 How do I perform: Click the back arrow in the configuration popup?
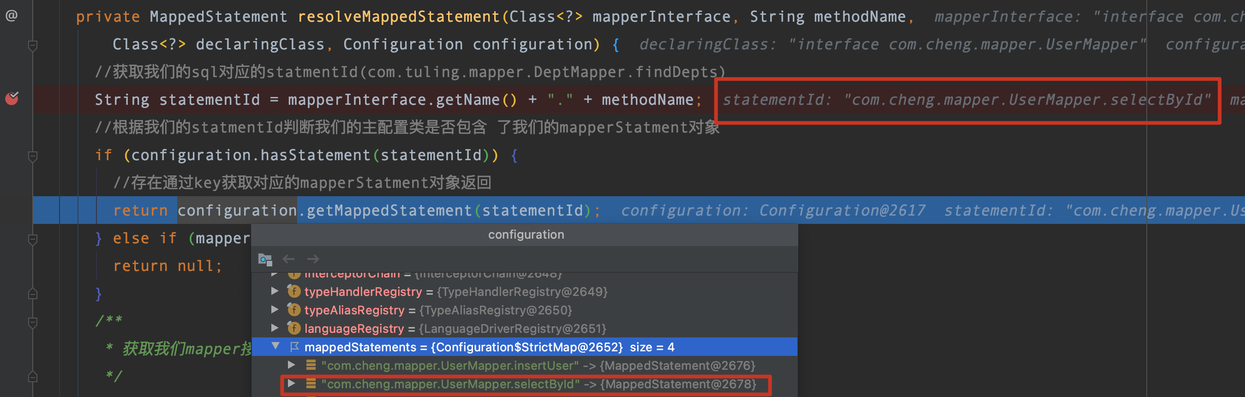point(288,259)
